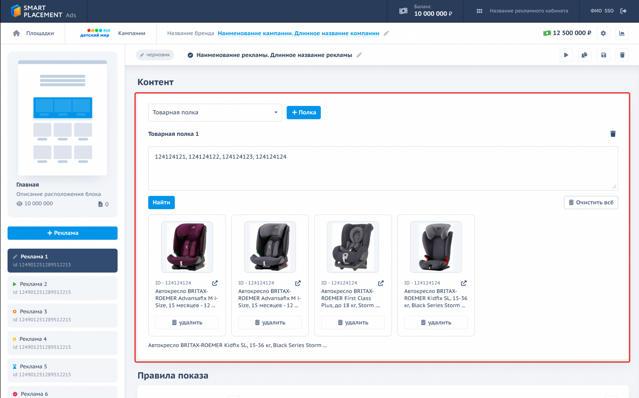Click Очистить всё button
639x398 pixels.
point(591,202)
